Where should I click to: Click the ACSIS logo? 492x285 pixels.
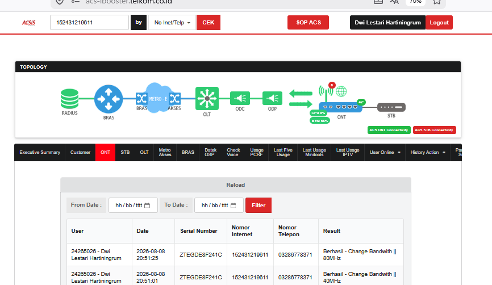coord(28,23)
